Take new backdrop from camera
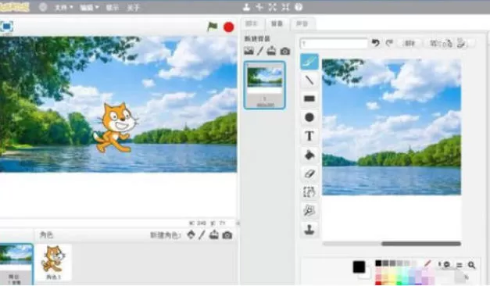Screen dimensions: 490x286 click(x=284, y=51)
